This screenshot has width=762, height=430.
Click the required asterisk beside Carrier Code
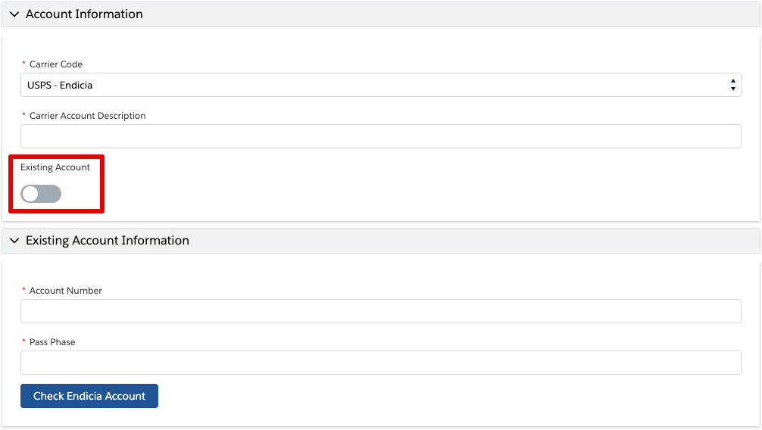(23, 64)
